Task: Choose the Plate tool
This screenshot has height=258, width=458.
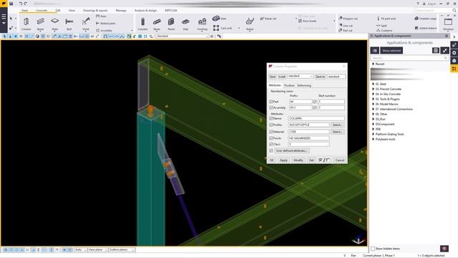Action: pos(54,24)
